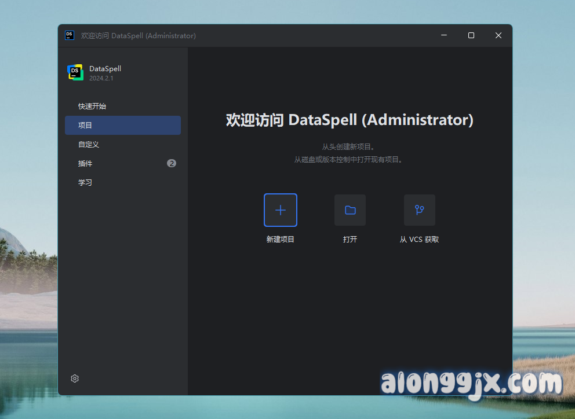Screen dimensions: 575x419
Task: Go to the 插件 section
Action: coord(85,164)
